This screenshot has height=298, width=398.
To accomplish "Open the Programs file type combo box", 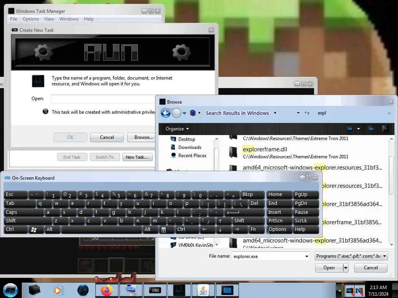I will tap(351, 256).
